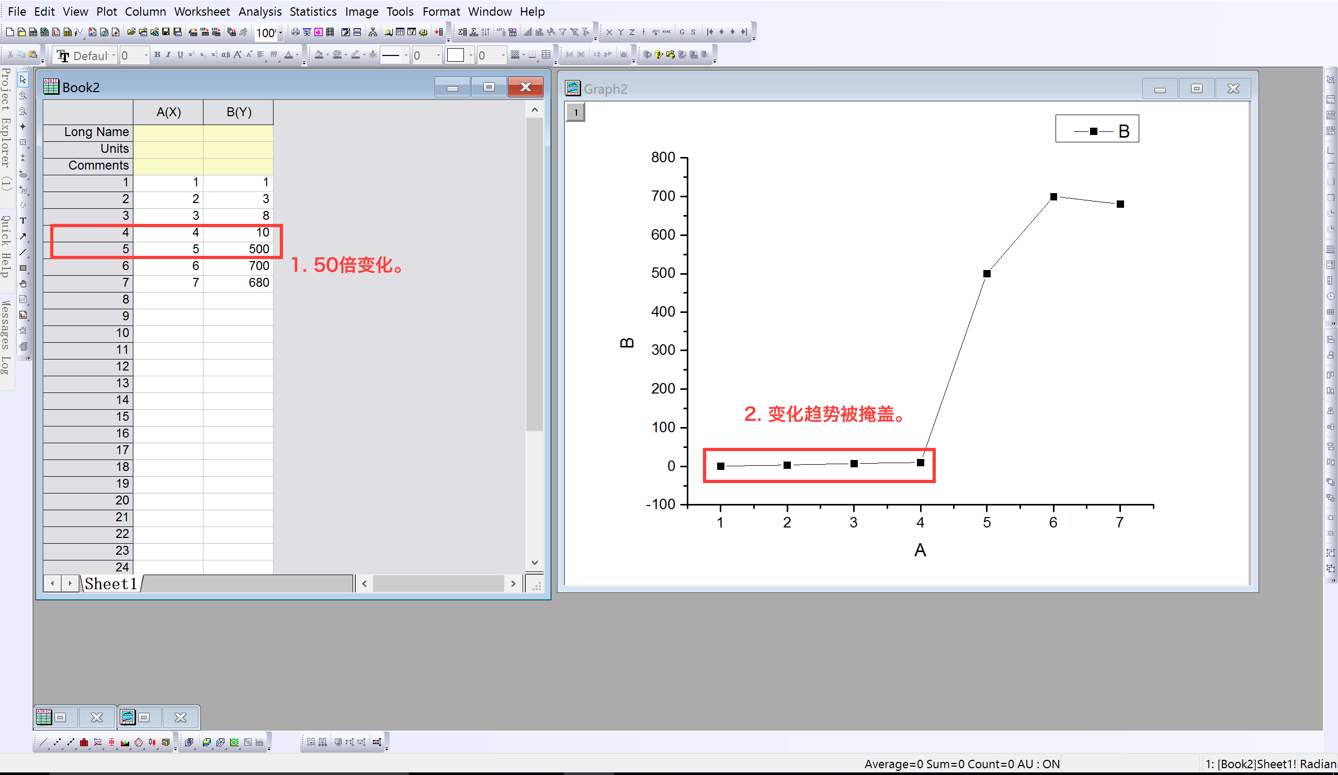Select the Screen Reader crosshair tool

(23, 127)
